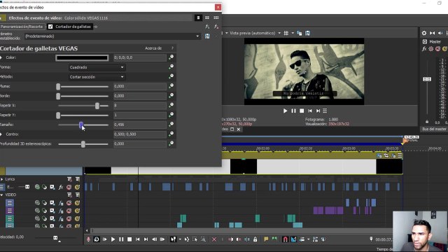Mute the first VIDEO group track

coord(69,203)
